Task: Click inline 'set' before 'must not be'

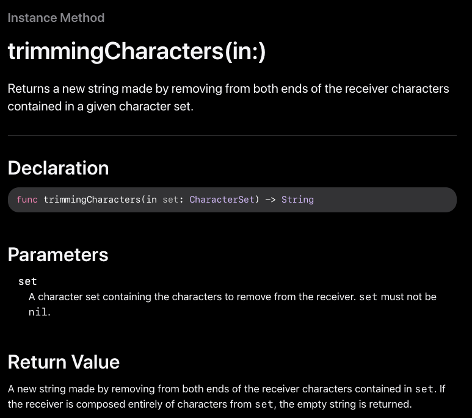Action: pyautogui.click(x=368, y=297)
